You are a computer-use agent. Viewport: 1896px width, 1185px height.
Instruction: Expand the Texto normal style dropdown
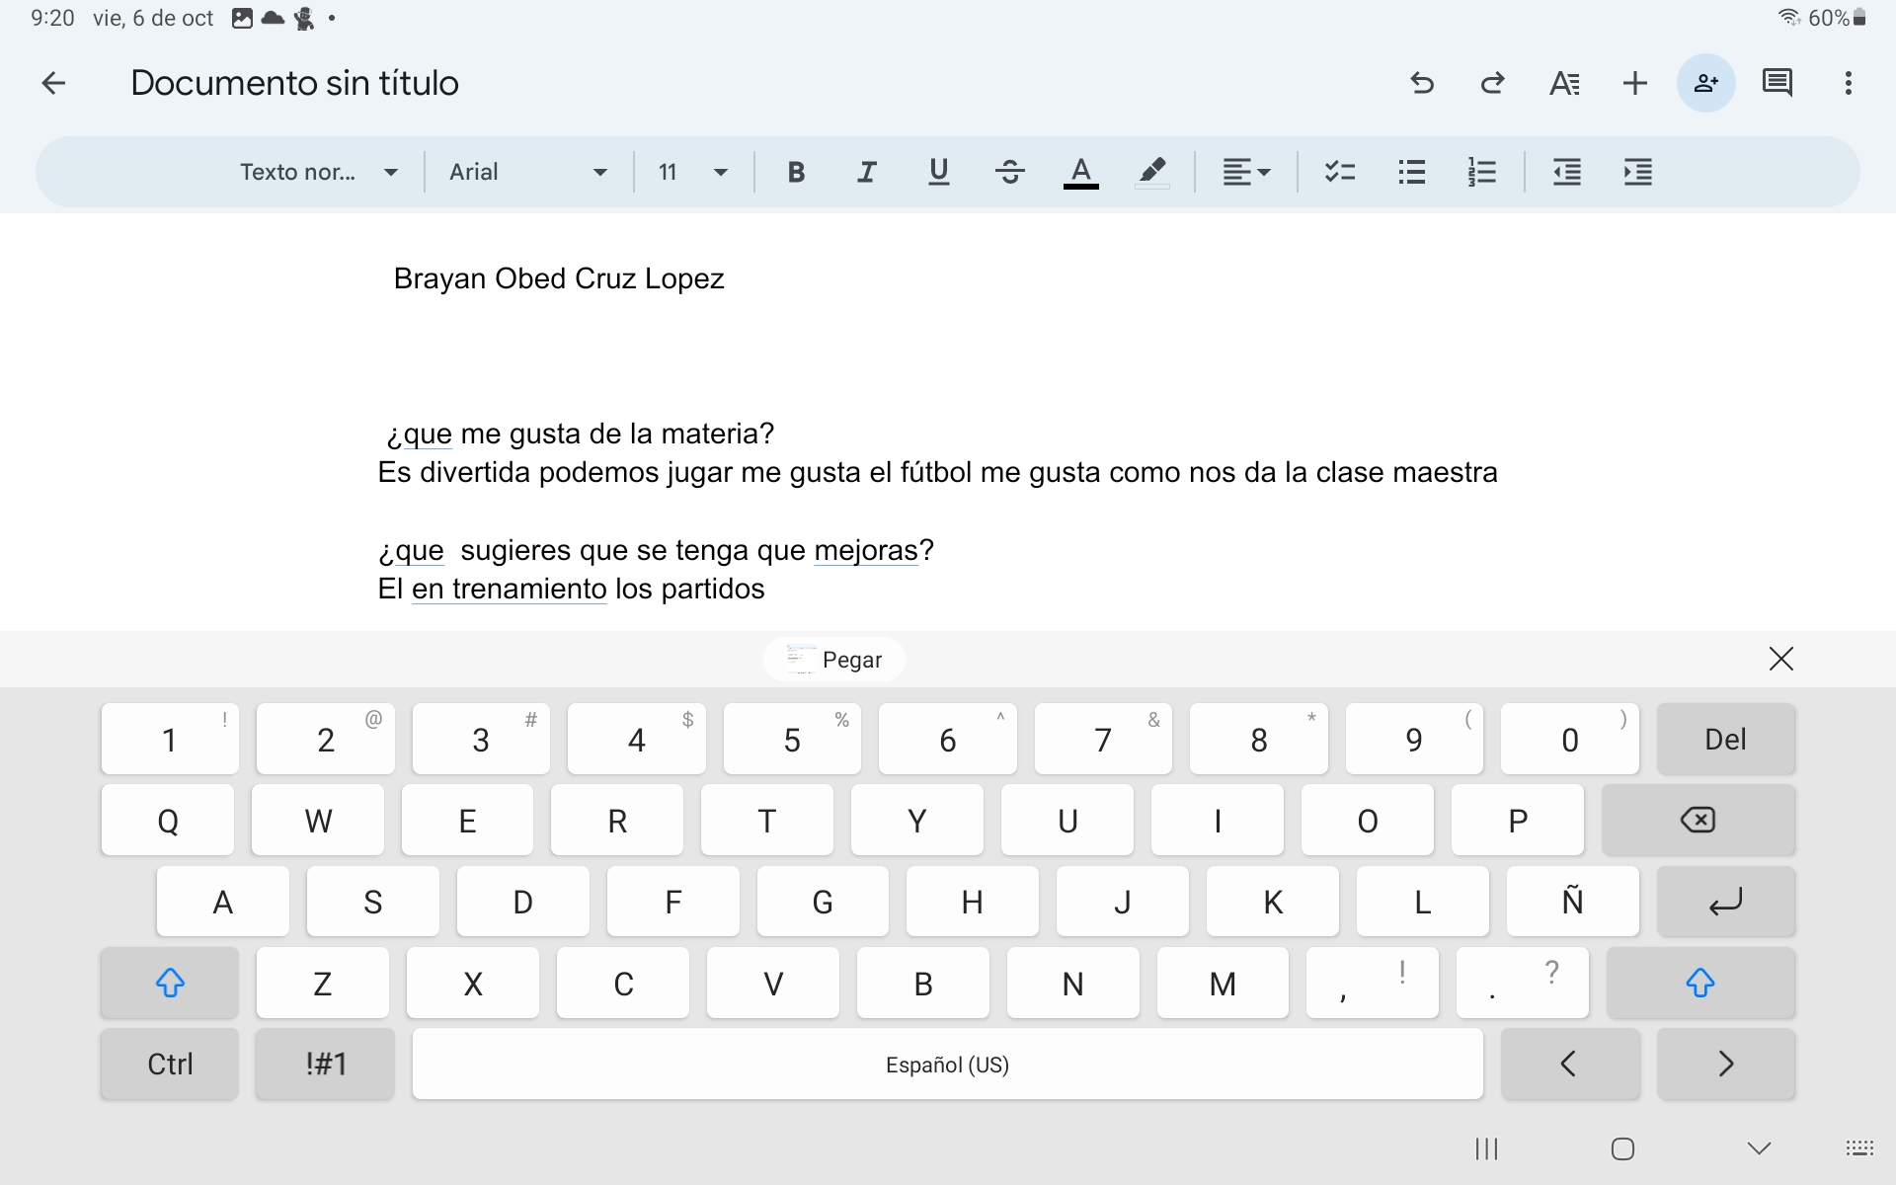pyautogui.click(x=318, y=172)
